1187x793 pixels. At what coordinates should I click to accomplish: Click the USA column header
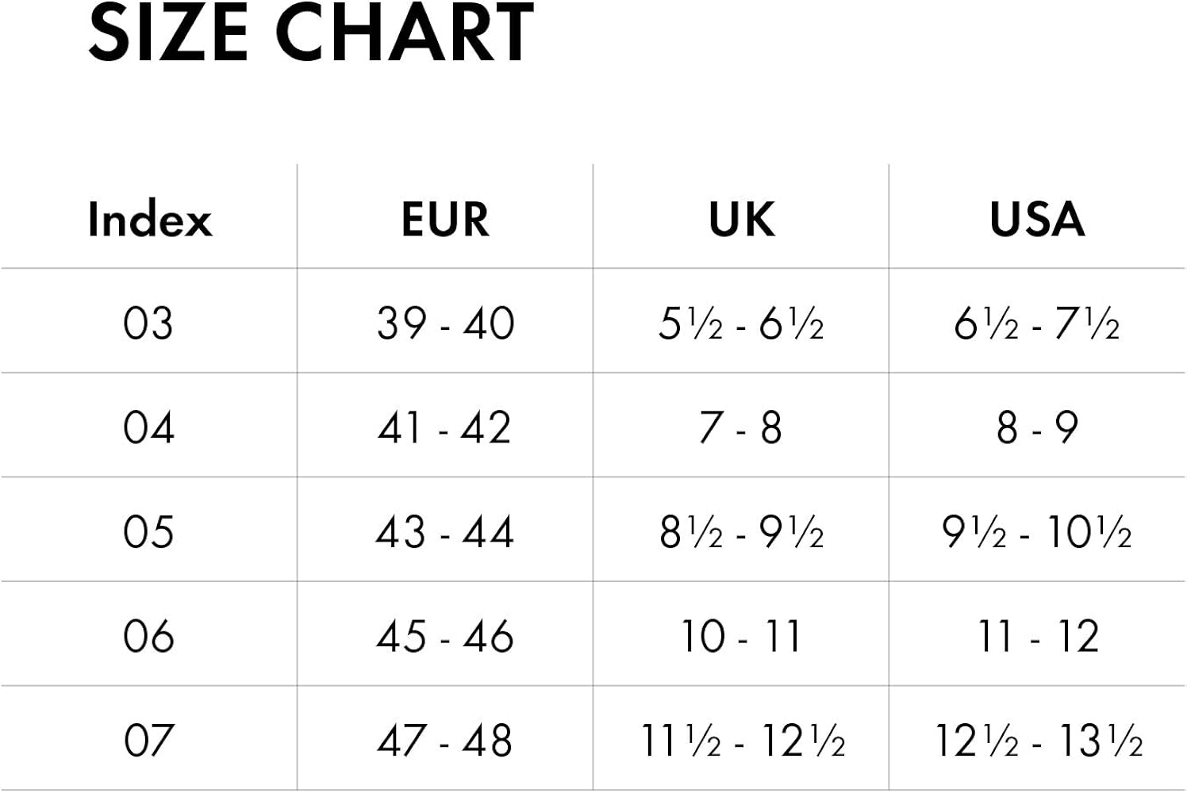pos(1037,219)
